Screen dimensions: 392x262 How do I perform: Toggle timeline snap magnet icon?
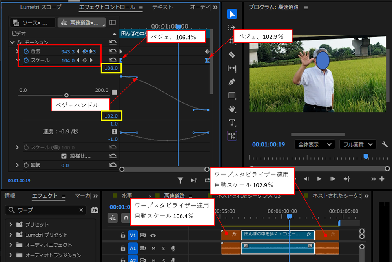pyautogui.click(x=126, y=218)
